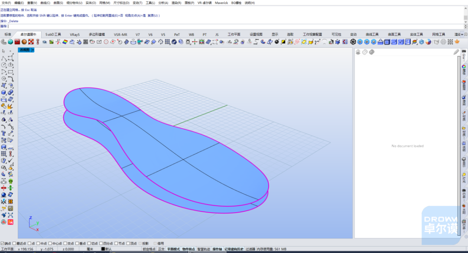
Task: Click the teal sphere icon in toolbar
Action: pos(10,42)
